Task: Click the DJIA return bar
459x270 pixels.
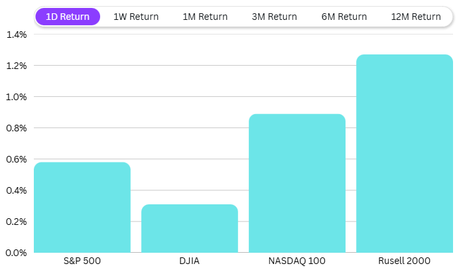Action: pyautogui.click(x=190, y=228)
